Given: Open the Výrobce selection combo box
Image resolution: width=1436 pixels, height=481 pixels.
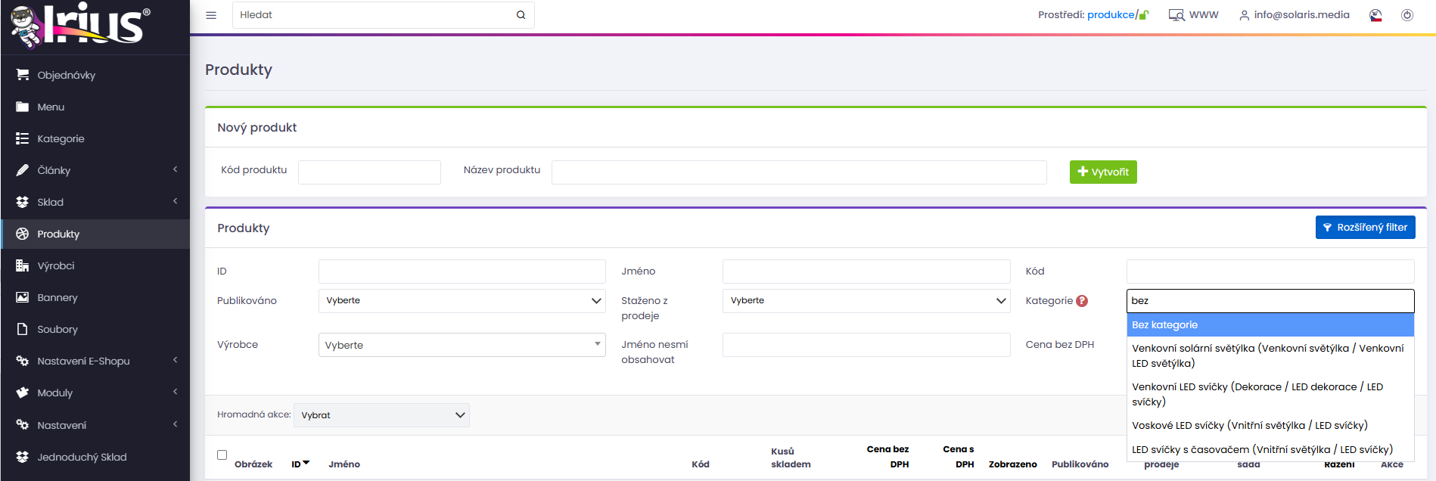Looking at the screenshot, I should pos(462,345).
